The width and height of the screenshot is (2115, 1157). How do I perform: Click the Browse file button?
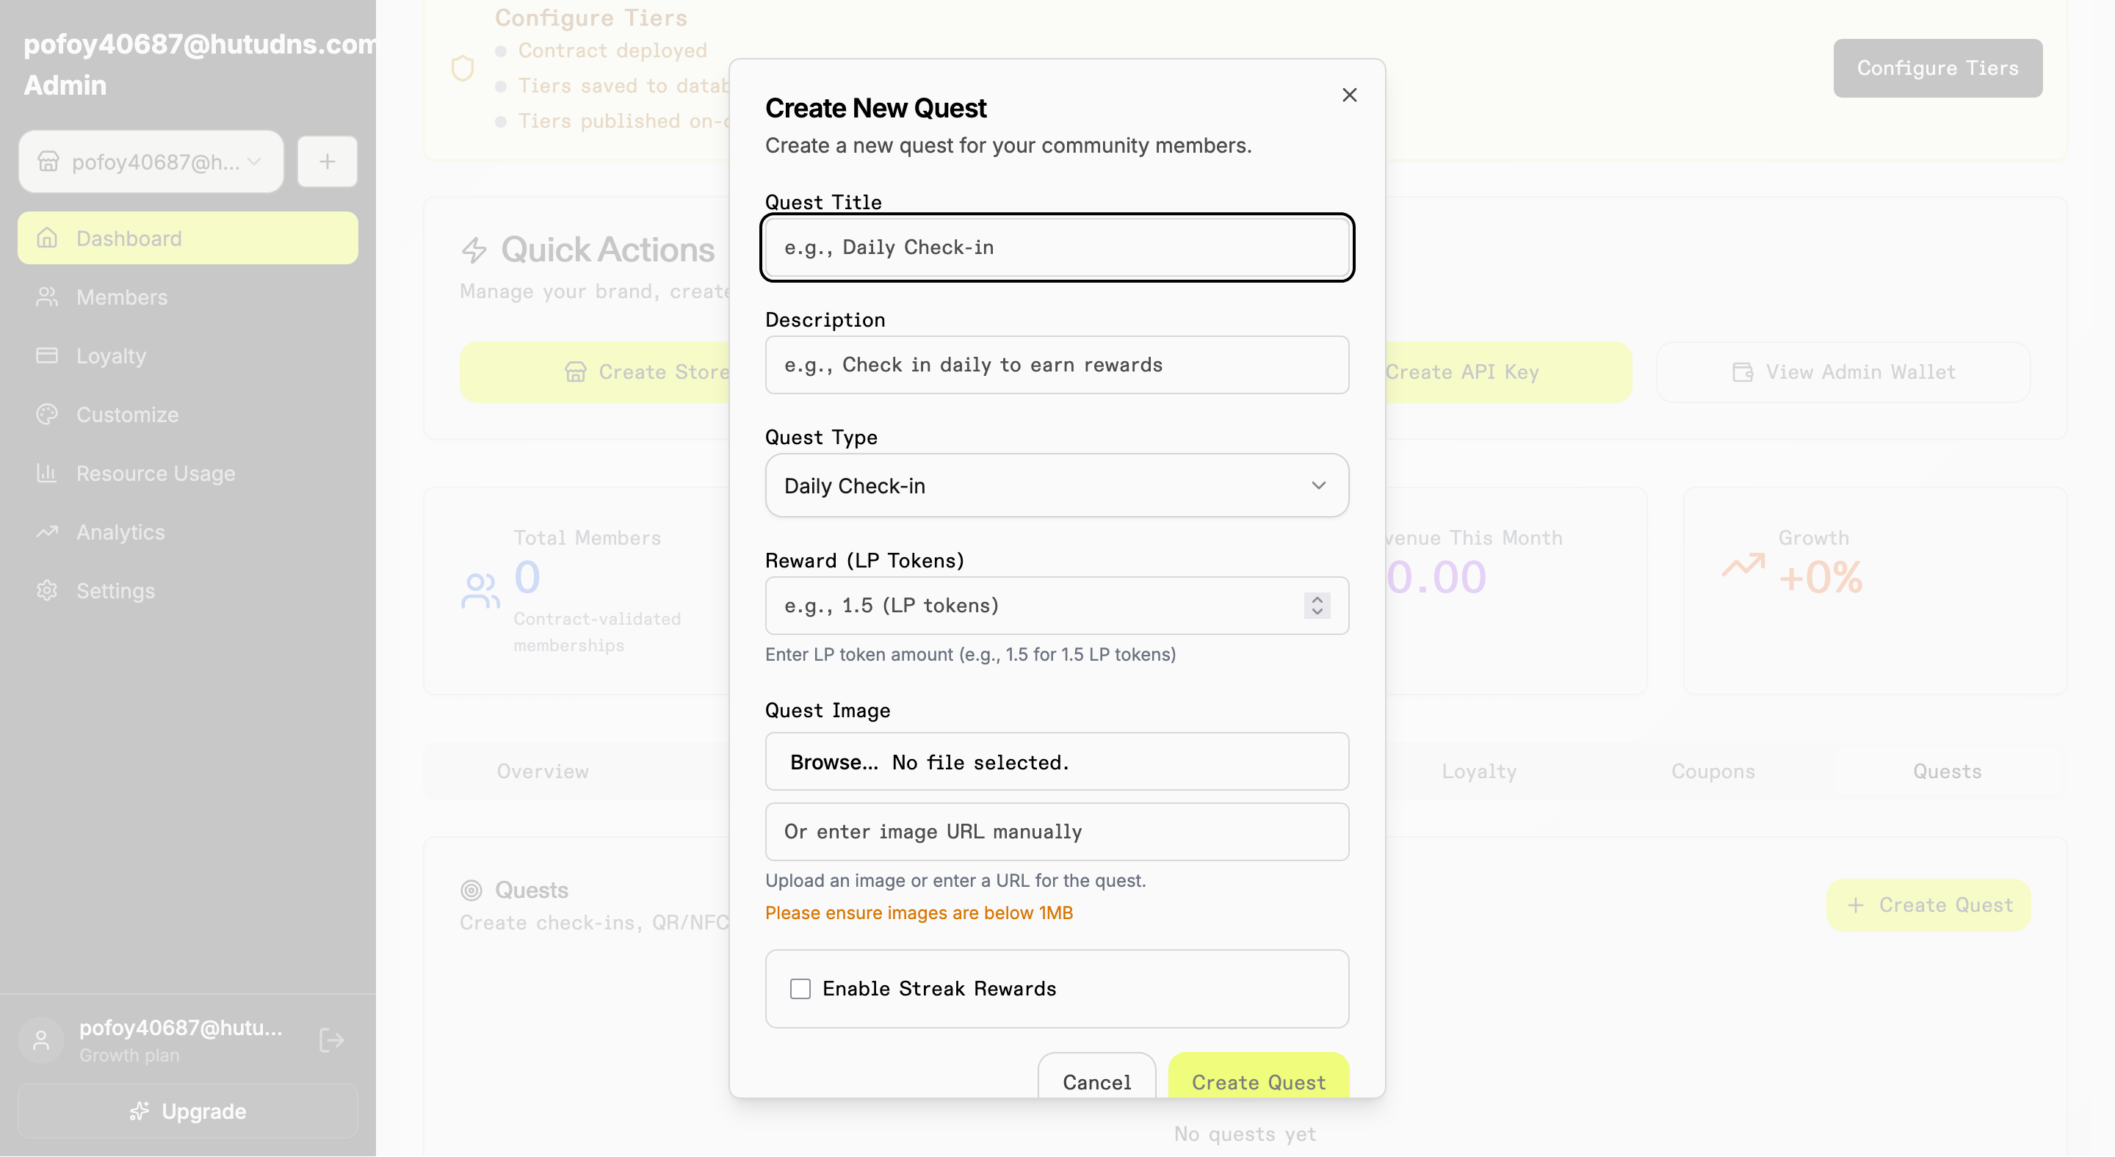pyautogui.click(x=834, y=762)
